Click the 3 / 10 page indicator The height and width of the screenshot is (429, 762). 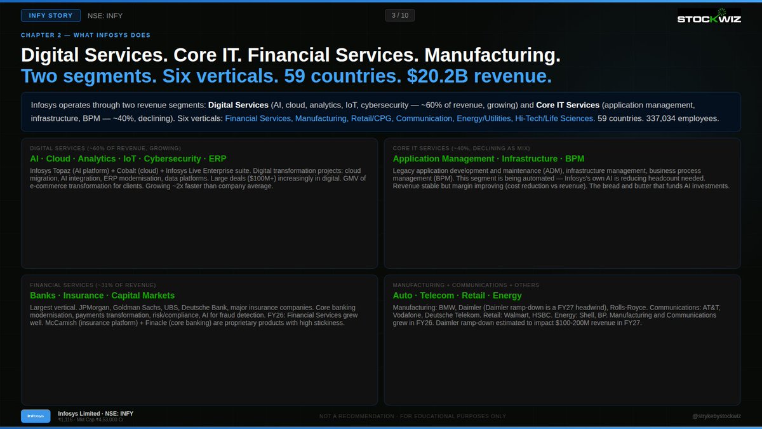tap(400, 15)
